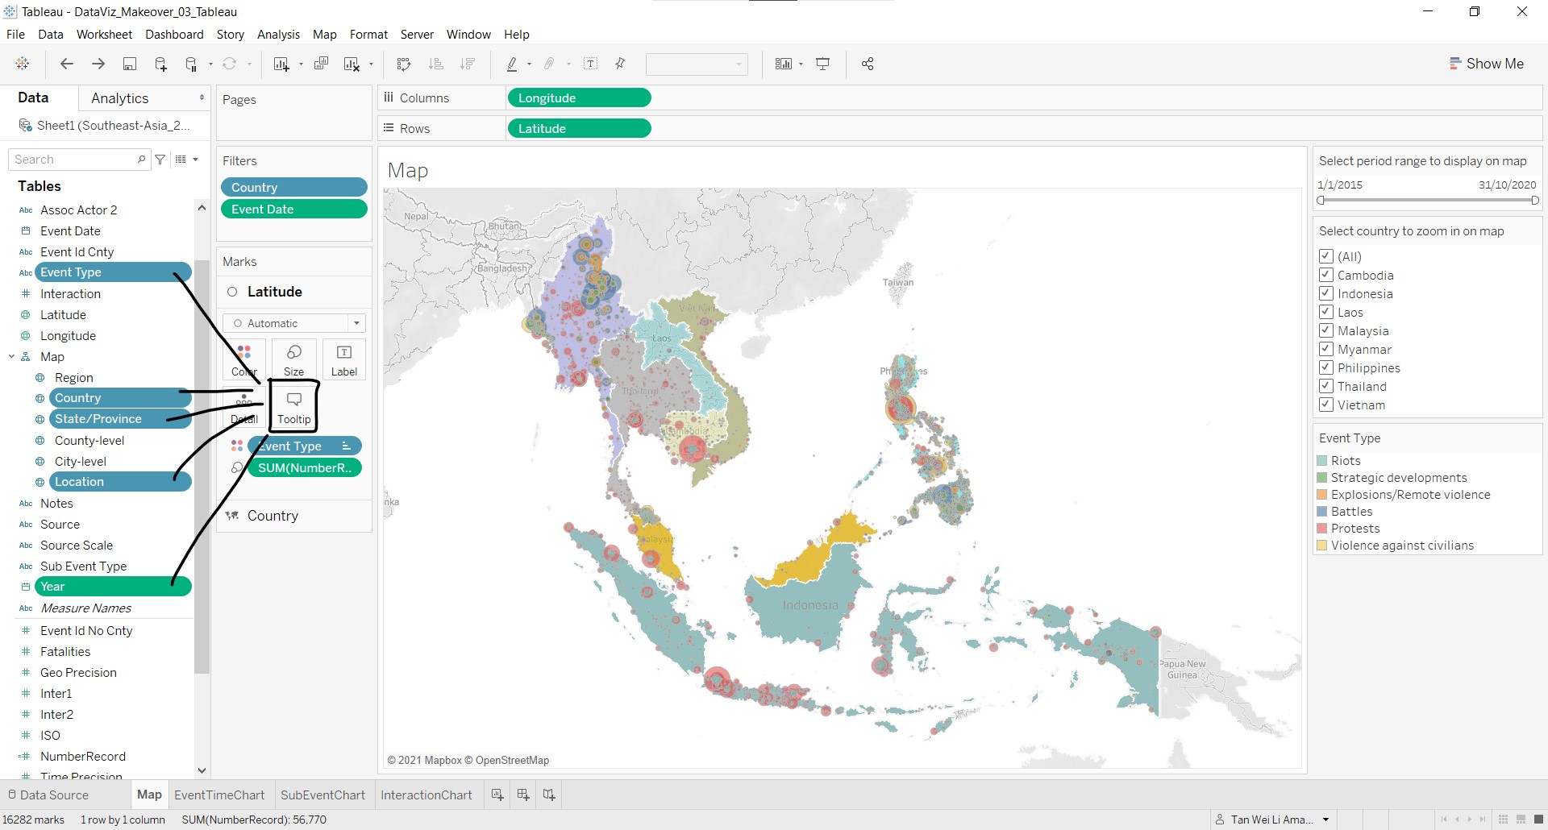The height and width of the screenshot is (830, 1548).
Task: Click the Duplicate worksheet toolbar icon
Action: (x=321, y=64)
